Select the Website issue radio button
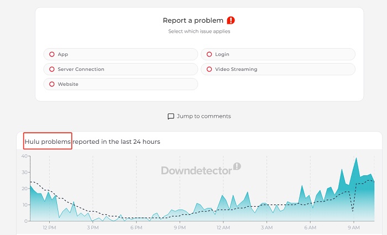 pos(52,84)
